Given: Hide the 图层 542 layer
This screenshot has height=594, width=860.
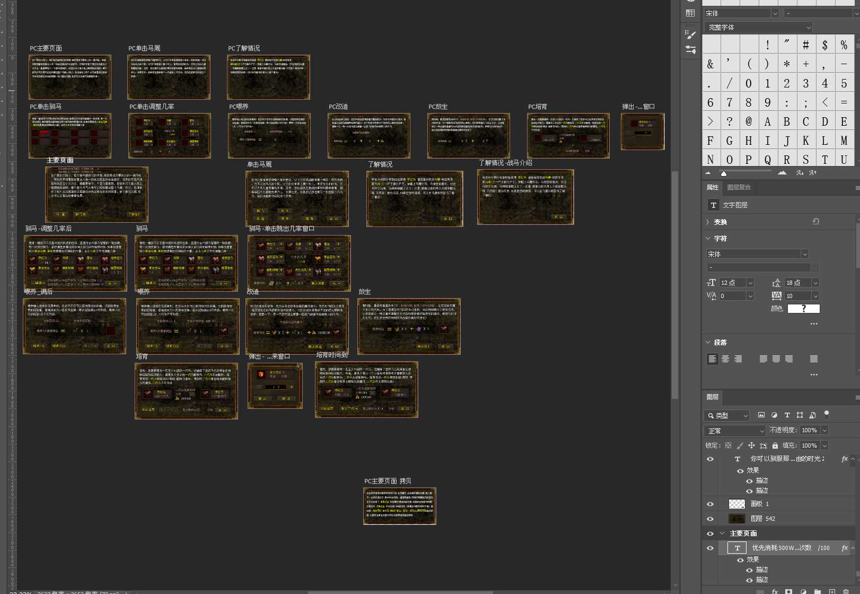Looking at the screenshot, I should coord(710,519).
